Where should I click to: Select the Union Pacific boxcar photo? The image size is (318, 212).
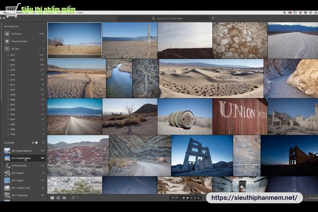240,117
